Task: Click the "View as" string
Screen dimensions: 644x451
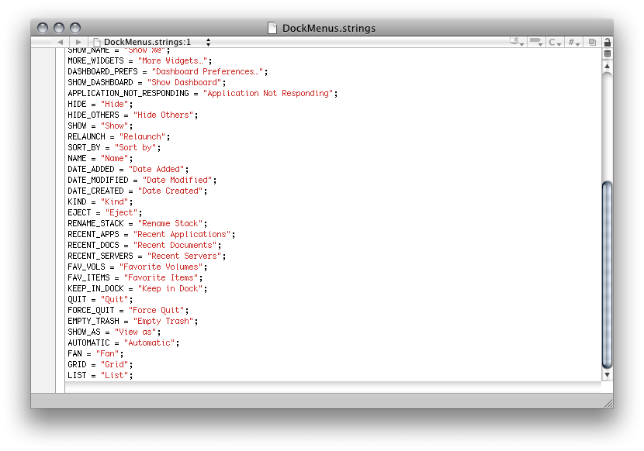Action: (136, 332)
